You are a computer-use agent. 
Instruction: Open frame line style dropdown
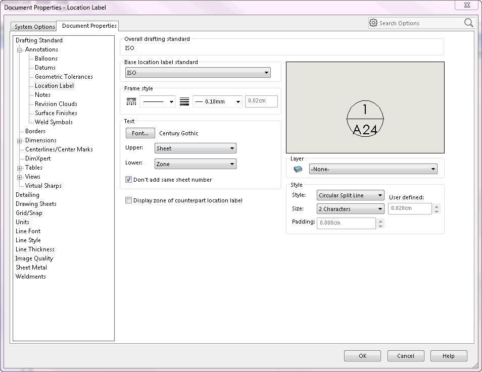click(x=158, y=101)
